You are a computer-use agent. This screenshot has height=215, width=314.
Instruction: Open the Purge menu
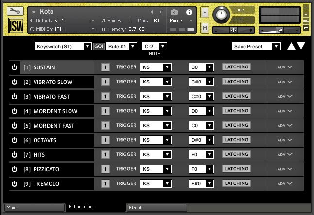tap(181, 21)
